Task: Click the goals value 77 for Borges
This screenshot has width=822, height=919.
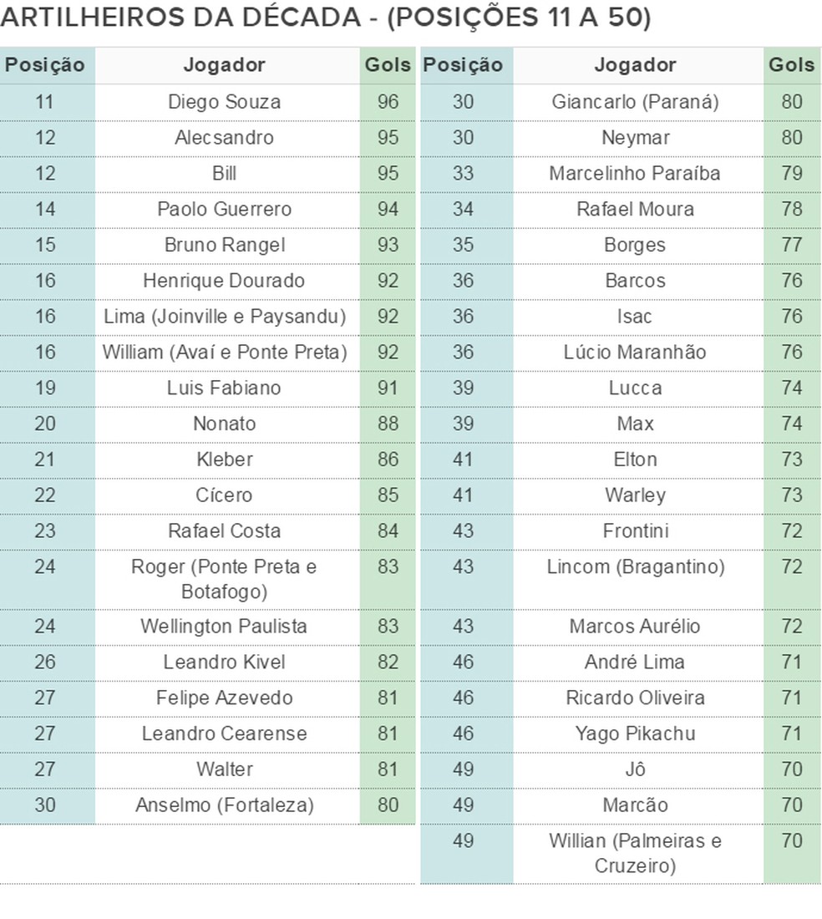Action: (x=791, y=245)
